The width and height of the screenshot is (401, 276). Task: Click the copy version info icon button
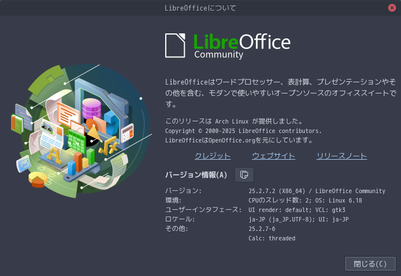tap(244, 175)
